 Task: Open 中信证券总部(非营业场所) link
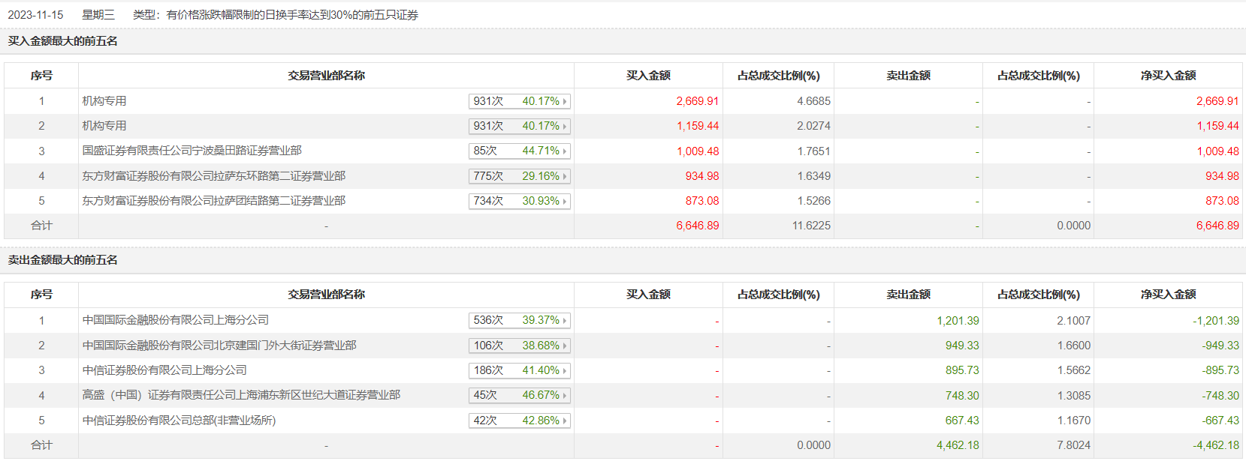179,421
